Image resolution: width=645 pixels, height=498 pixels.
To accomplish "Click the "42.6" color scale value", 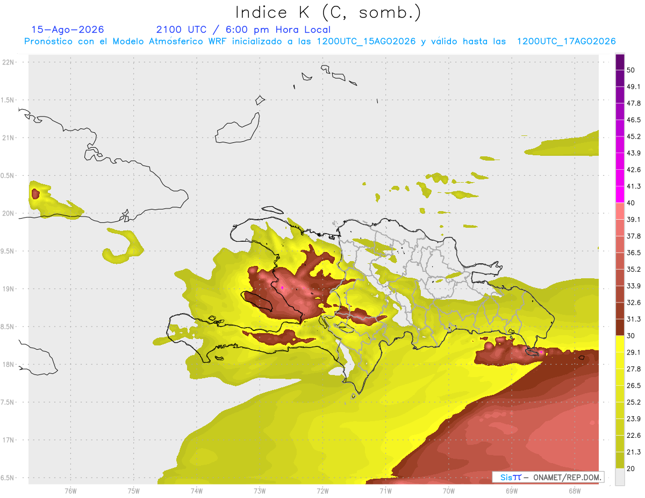I will pos(634,170).
